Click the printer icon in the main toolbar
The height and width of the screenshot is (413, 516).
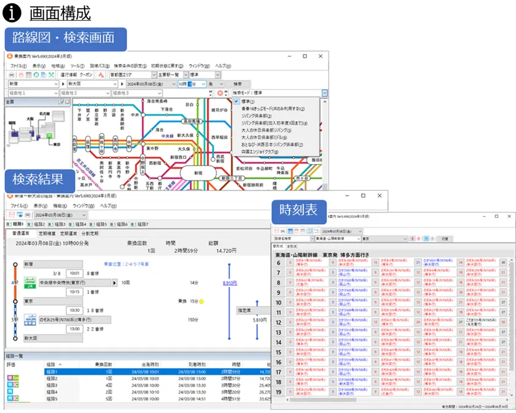[11, 74]
